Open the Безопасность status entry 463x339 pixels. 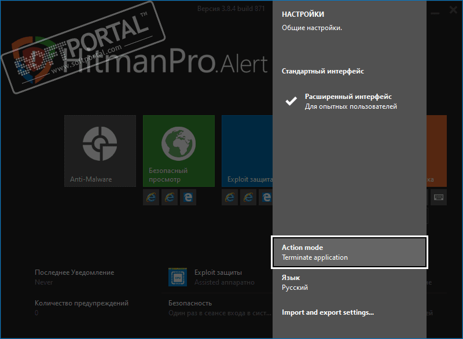pyautogui.click(x=220, y=308)
